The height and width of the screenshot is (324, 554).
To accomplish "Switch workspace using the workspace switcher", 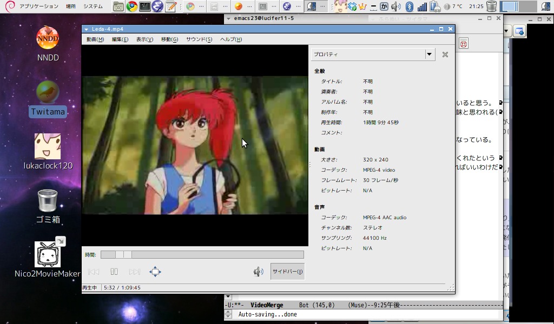I will pyautogui.click(x=519, y=6).
